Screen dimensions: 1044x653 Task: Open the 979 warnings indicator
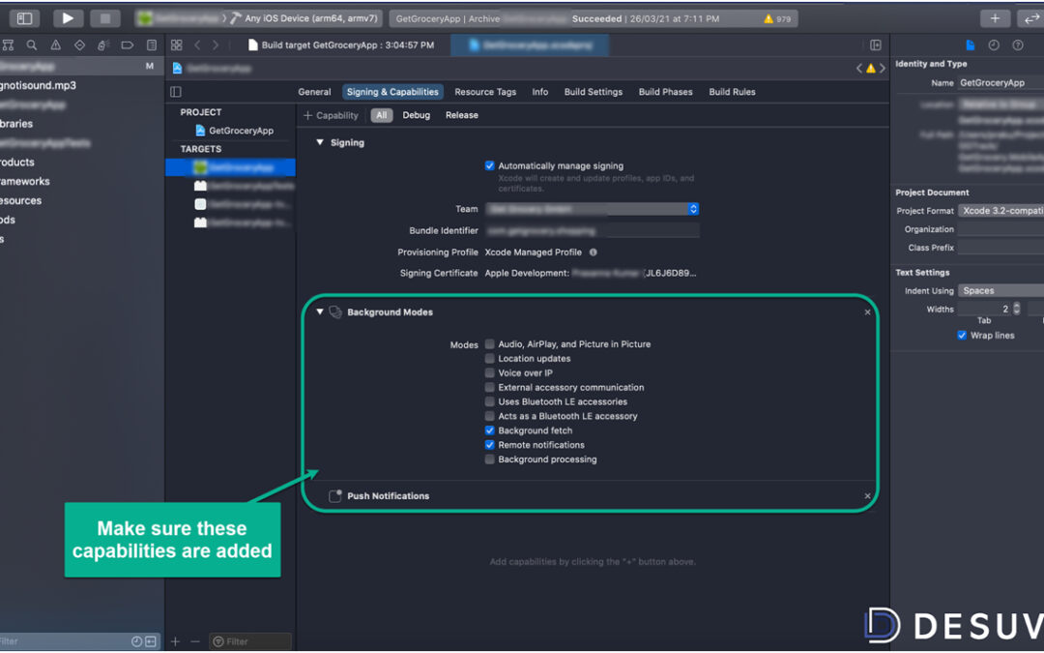777,18
